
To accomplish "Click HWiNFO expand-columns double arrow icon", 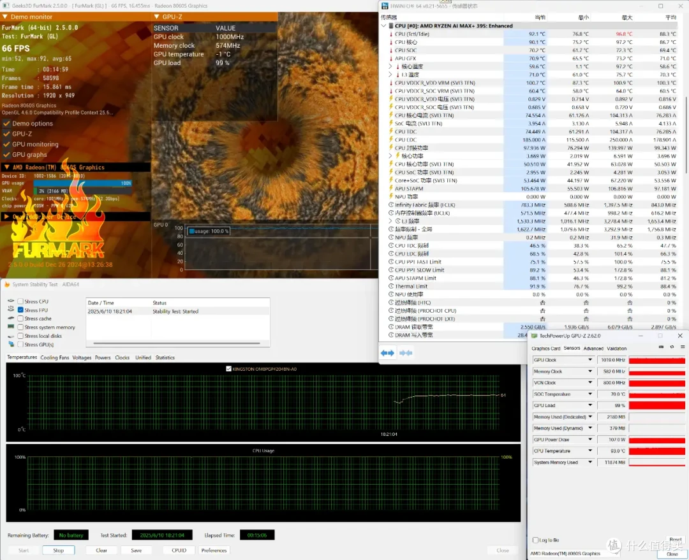I will [387, 353].
